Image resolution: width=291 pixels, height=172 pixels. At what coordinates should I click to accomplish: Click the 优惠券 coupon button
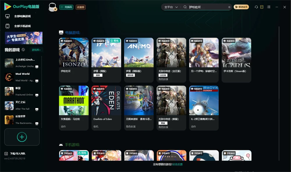coord(81,7)
